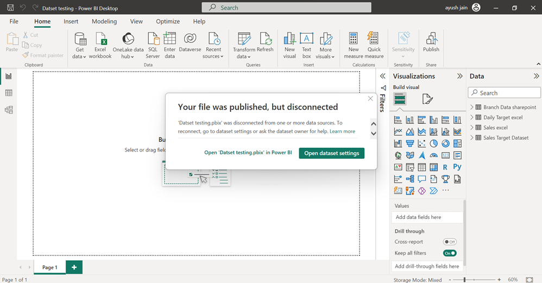Select the line chart visual
Image resolution: width=542 pixels, height=283 pixels.
(398, 131)
